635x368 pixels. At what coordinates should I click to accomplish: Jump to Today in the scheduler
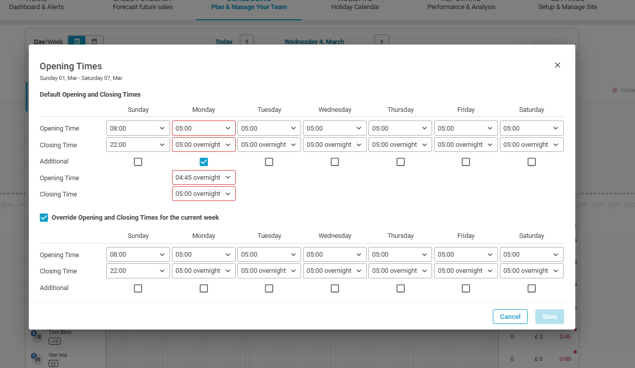[224, 42]
